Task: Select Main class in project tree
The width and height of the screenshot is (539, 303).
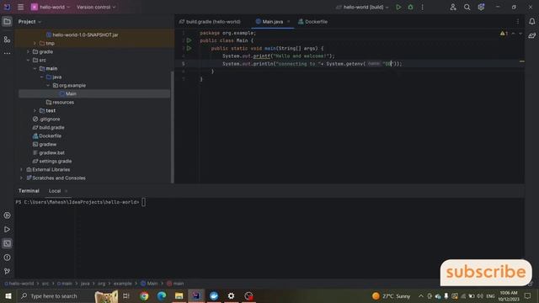Action: [71, 93]
